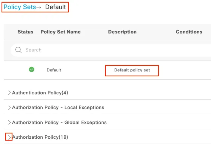Click the Policy Set Name column header
211x144 pixels.
[60, 32]
